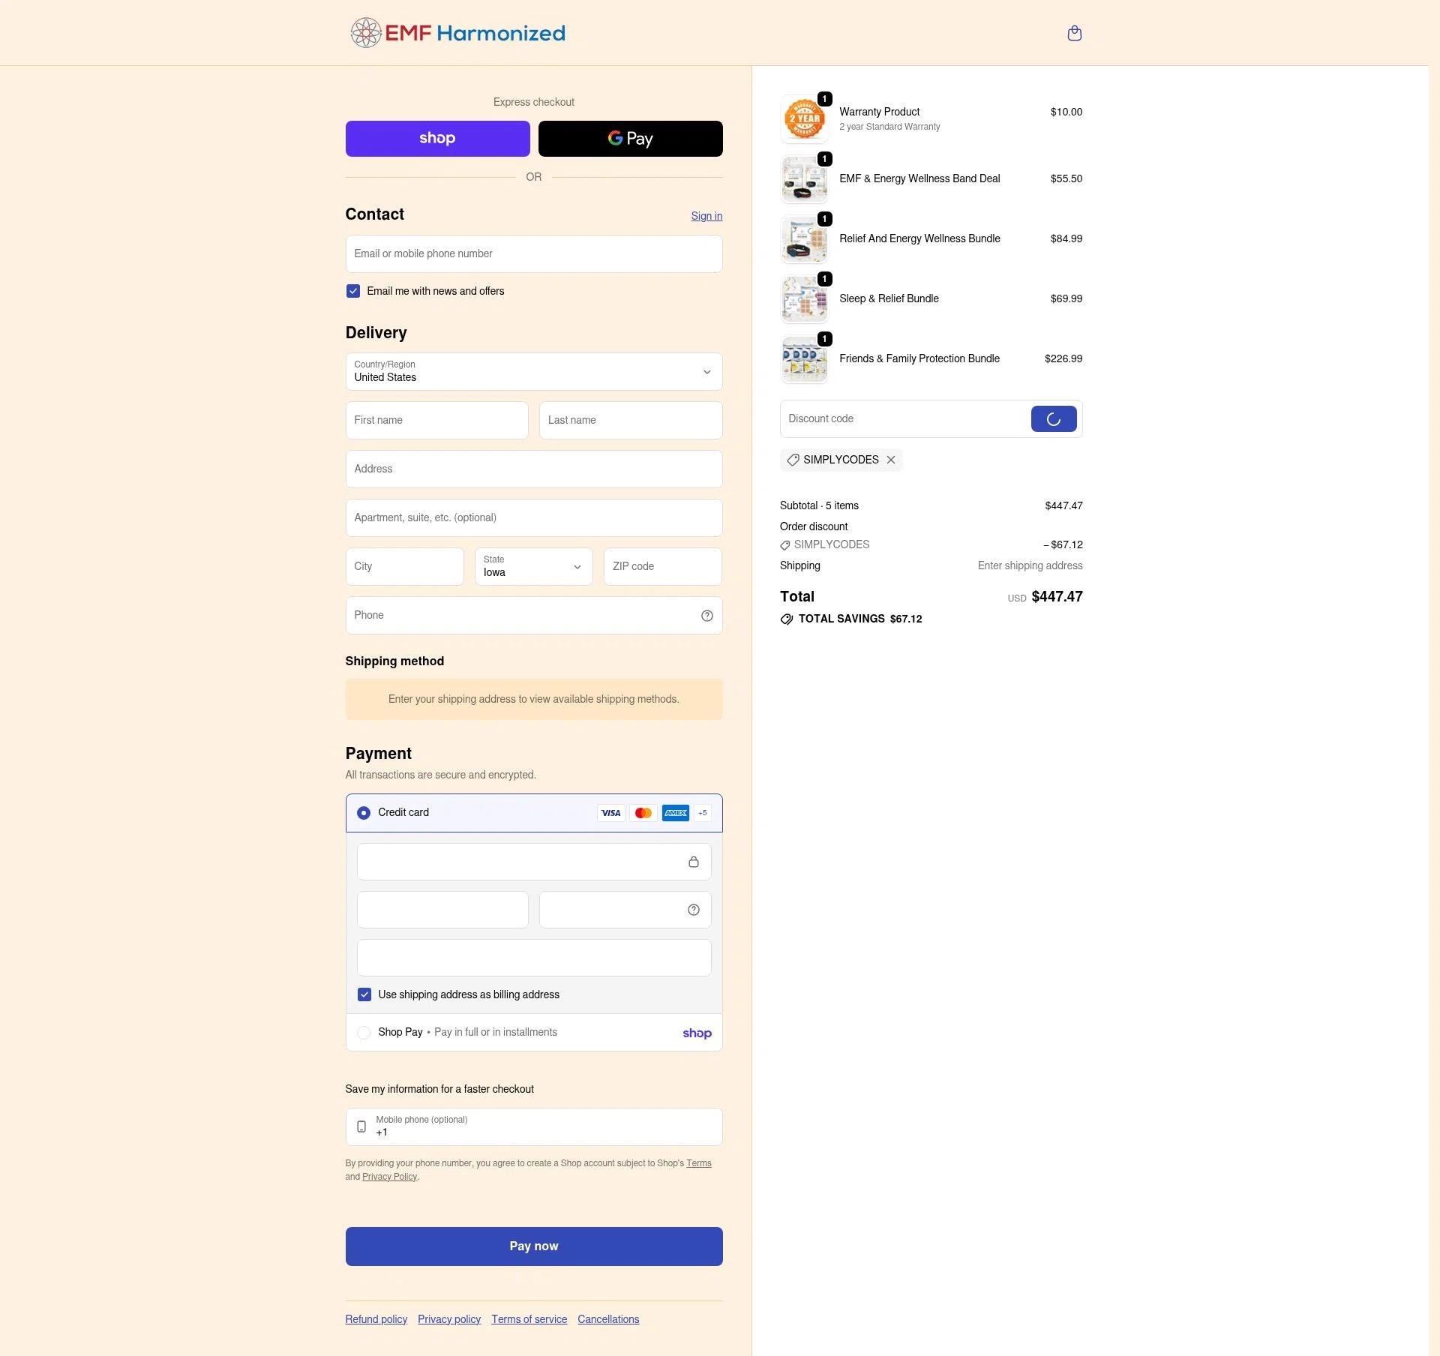
Task: Open the EMF & Energy Wellness Band Deal thumbnail
Action: pos(804,179)
